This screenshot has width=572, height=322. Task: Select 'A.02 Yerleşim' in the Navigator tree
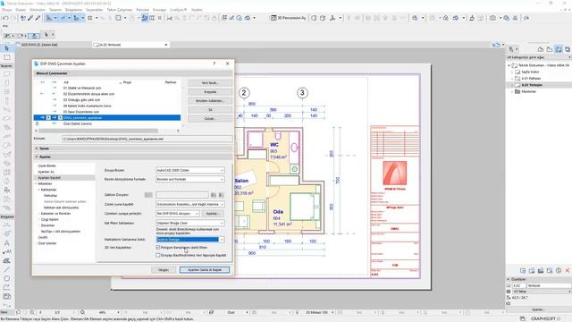click(x=532, y=85)
